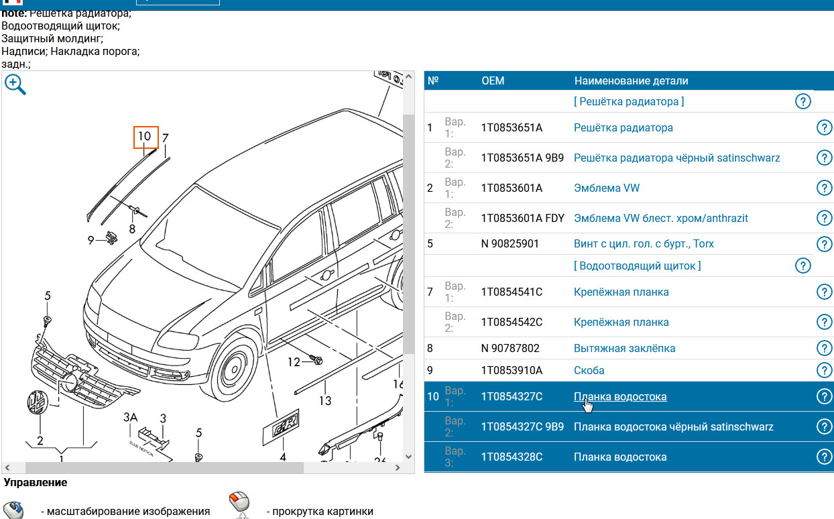This screenshot has height=519, width=834.
Task: Open help icon for Решётка радиатора header group
Action: [802, 101]
